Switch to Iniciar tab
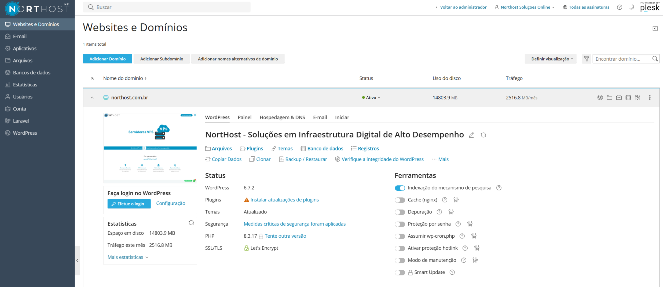The width and height of the screenshot is (663, 287). coord(342,117)
